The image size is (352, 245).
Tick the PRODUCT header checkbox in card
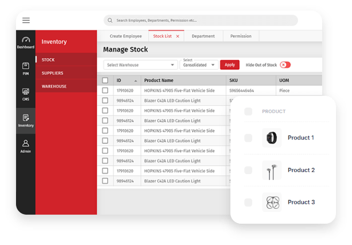pyautogui.click(x=249, y=111)
